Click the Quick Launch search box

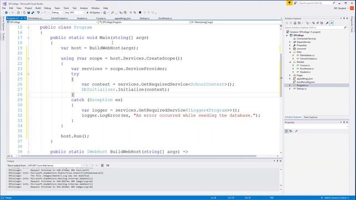317,3
